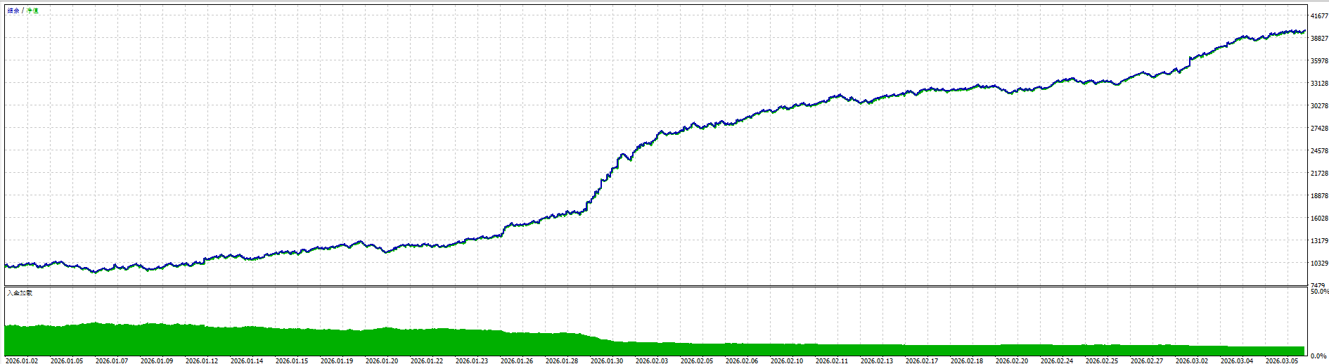Select the 2026.03.05 date axis label
This screenshot has height=364, width=1329.
pos(1282,360)
